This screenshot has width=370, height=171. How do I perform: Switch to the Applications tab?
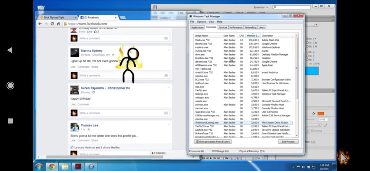[x=197, y=27]
